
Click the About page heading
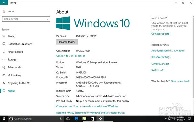coord(62,12)
